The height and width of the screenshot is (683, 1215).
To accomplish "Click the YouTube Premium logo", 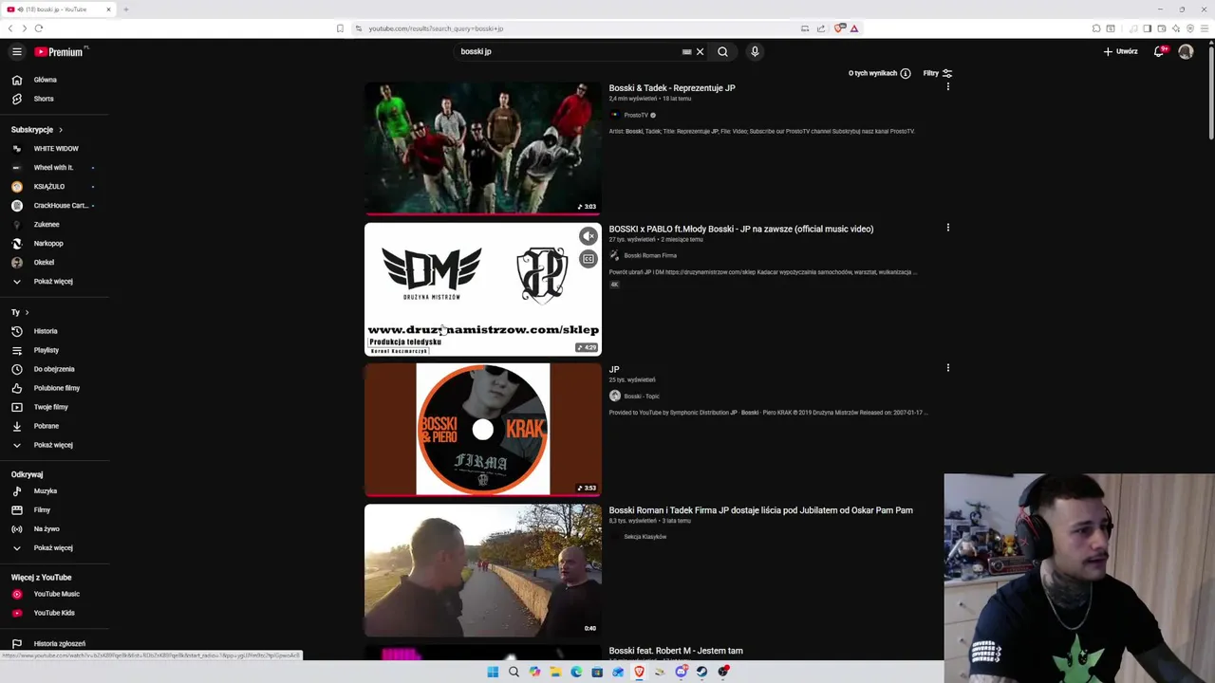I will pyautogui.click(x=61, y=52).
